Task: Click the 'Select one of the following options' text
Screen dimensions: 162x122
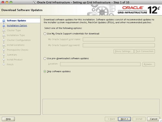Action: [63, 28]
